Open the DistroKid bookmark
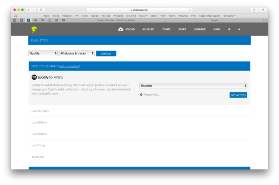This screenshot has width=279, height=185. (x=131, y=16)
